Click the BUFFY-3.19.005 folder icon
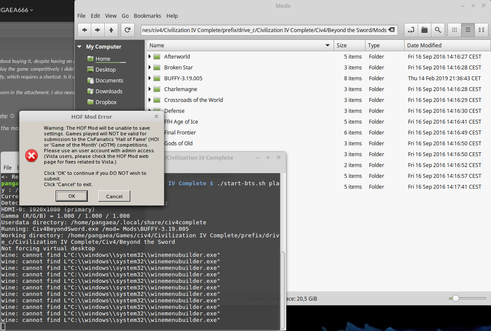The image size is (491, 331). tap(157, 78)
